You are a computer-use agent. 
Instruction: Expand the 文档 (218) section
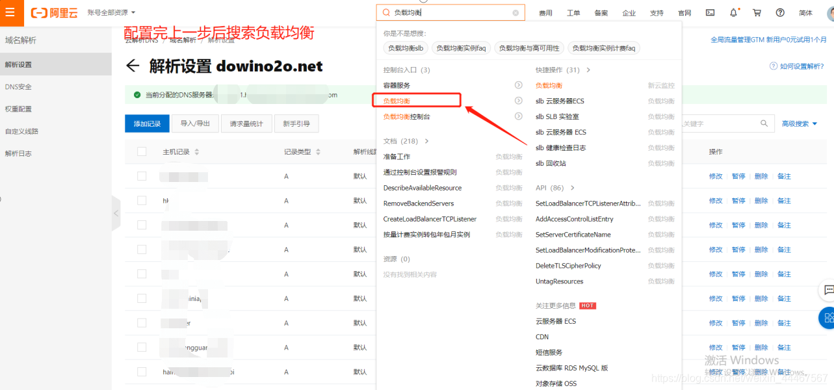pyautogui.click(x=406, y=141)
